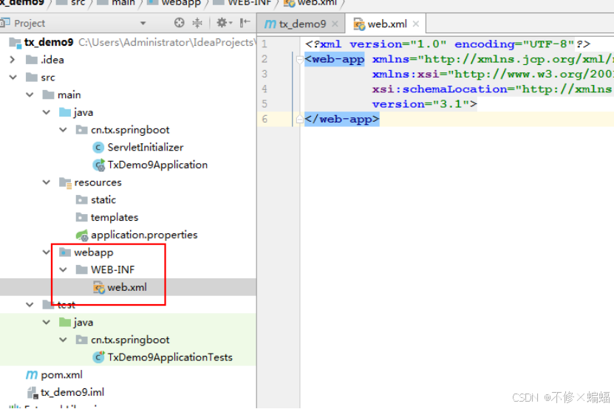Open ServletInitializer class icon
Viewport: 614px width, 409px height.
point(98,148)
